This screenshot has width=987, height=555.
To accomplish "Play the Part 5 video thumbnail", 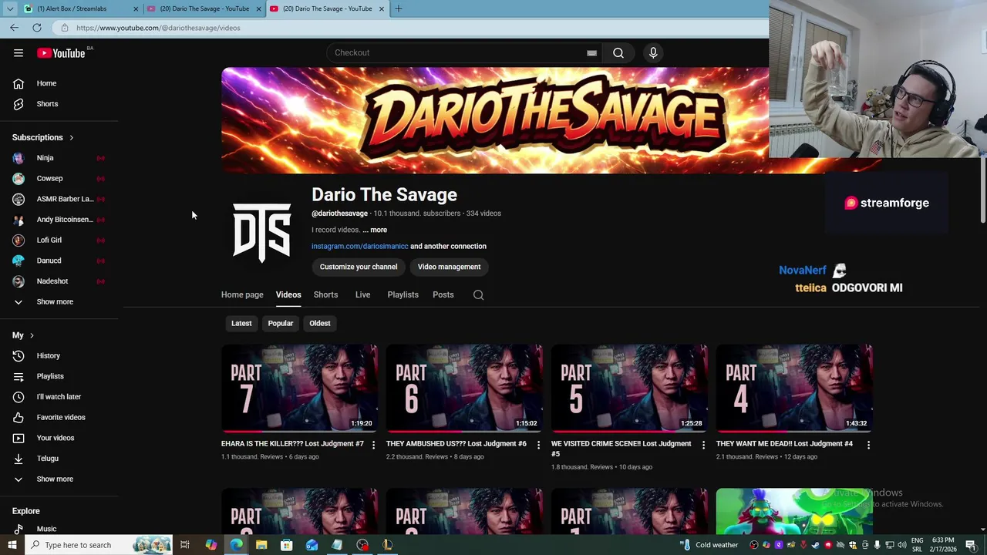I will pos(629,388).
